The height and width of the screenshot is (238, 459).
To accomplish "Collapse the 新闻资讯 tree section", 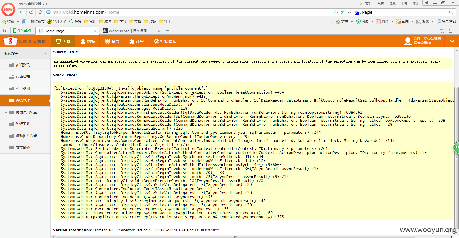I will pos(6,65).
